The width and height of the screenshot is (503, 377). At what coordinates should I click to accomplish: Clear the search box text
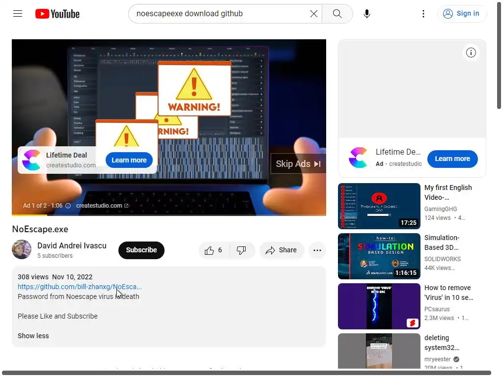tap(314, 13)
